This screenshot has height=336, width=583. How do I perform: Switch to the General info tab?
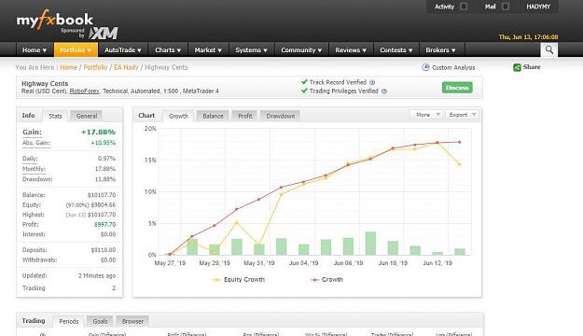coord(87,116)
